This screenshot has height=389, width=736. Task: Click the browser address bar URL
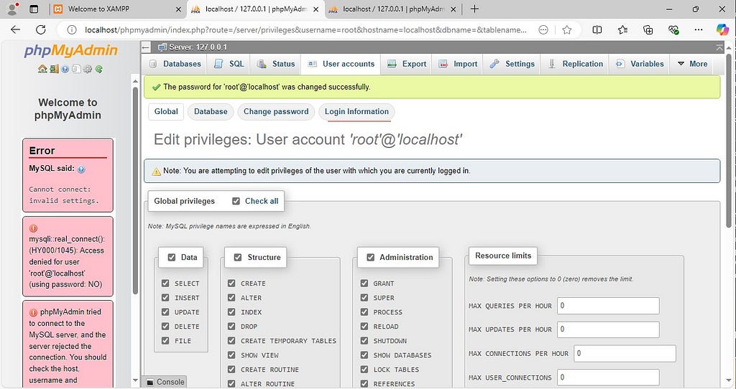305,30
